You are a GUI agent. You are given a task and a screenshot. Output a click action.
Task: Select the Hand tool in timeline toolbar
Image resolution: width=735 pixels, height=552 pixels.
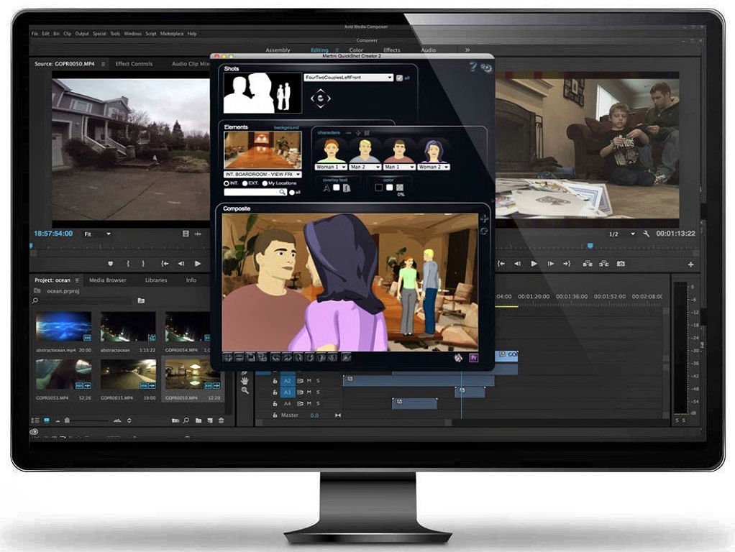245,380
